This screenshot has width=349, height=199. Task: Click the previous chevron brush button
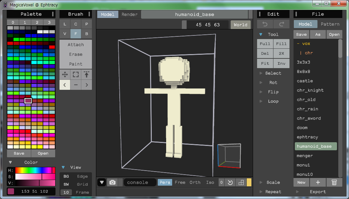(x=65, y=85)
